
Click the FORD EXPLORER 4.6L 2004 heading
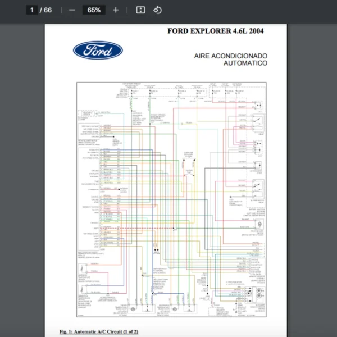tap(215, 31)
